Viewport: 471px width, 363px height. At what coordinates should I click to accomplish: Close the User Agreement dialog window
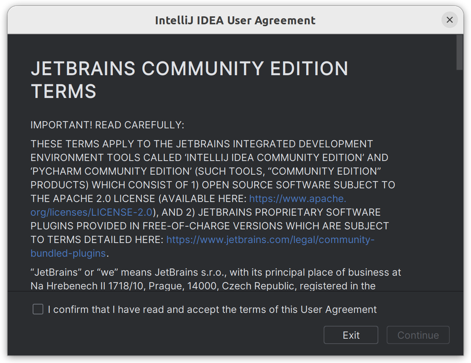[450, 20]
